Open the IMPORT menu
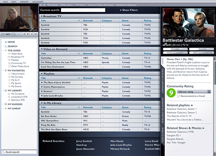216x156 pixels. pos(24,2)
